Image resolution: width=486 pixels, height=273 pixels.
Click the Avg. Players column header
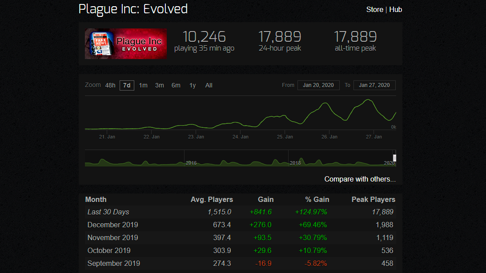[x=212, y=200]
